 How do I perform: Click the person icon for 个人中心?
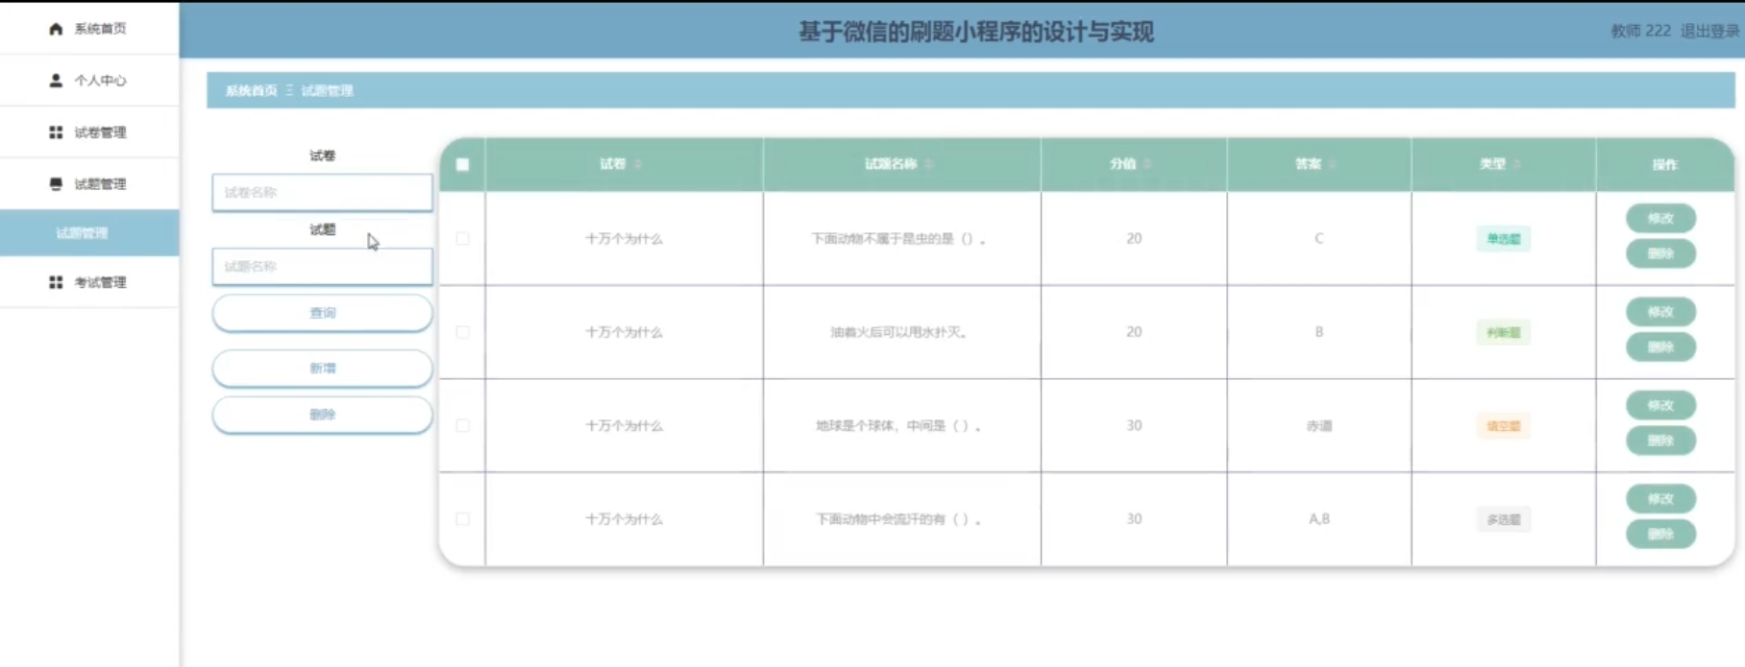56,81
